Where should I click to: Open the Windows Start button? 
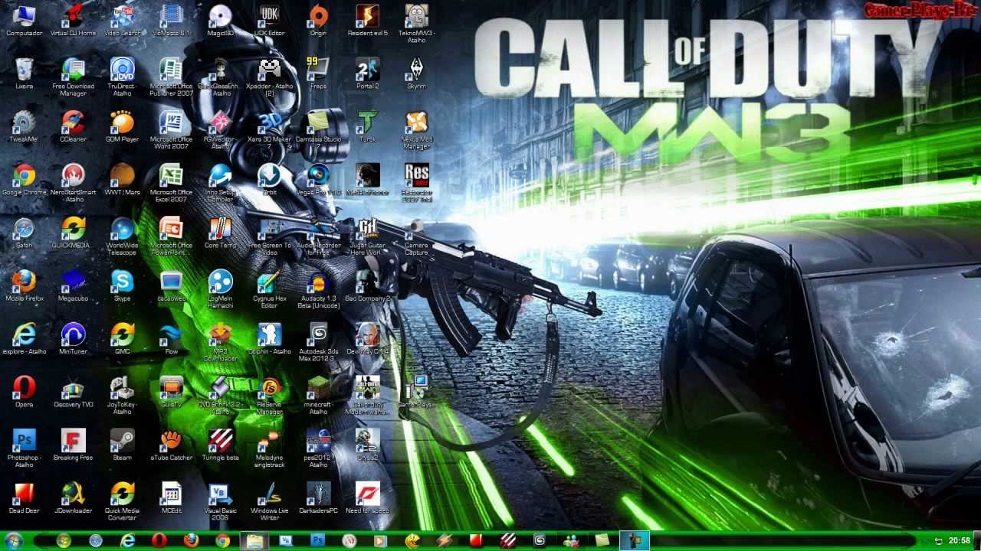[14, 541]
